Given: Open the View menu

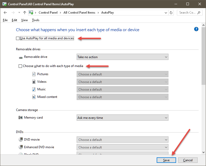Looking at the screenshot, I should click(x=24, y=20).
